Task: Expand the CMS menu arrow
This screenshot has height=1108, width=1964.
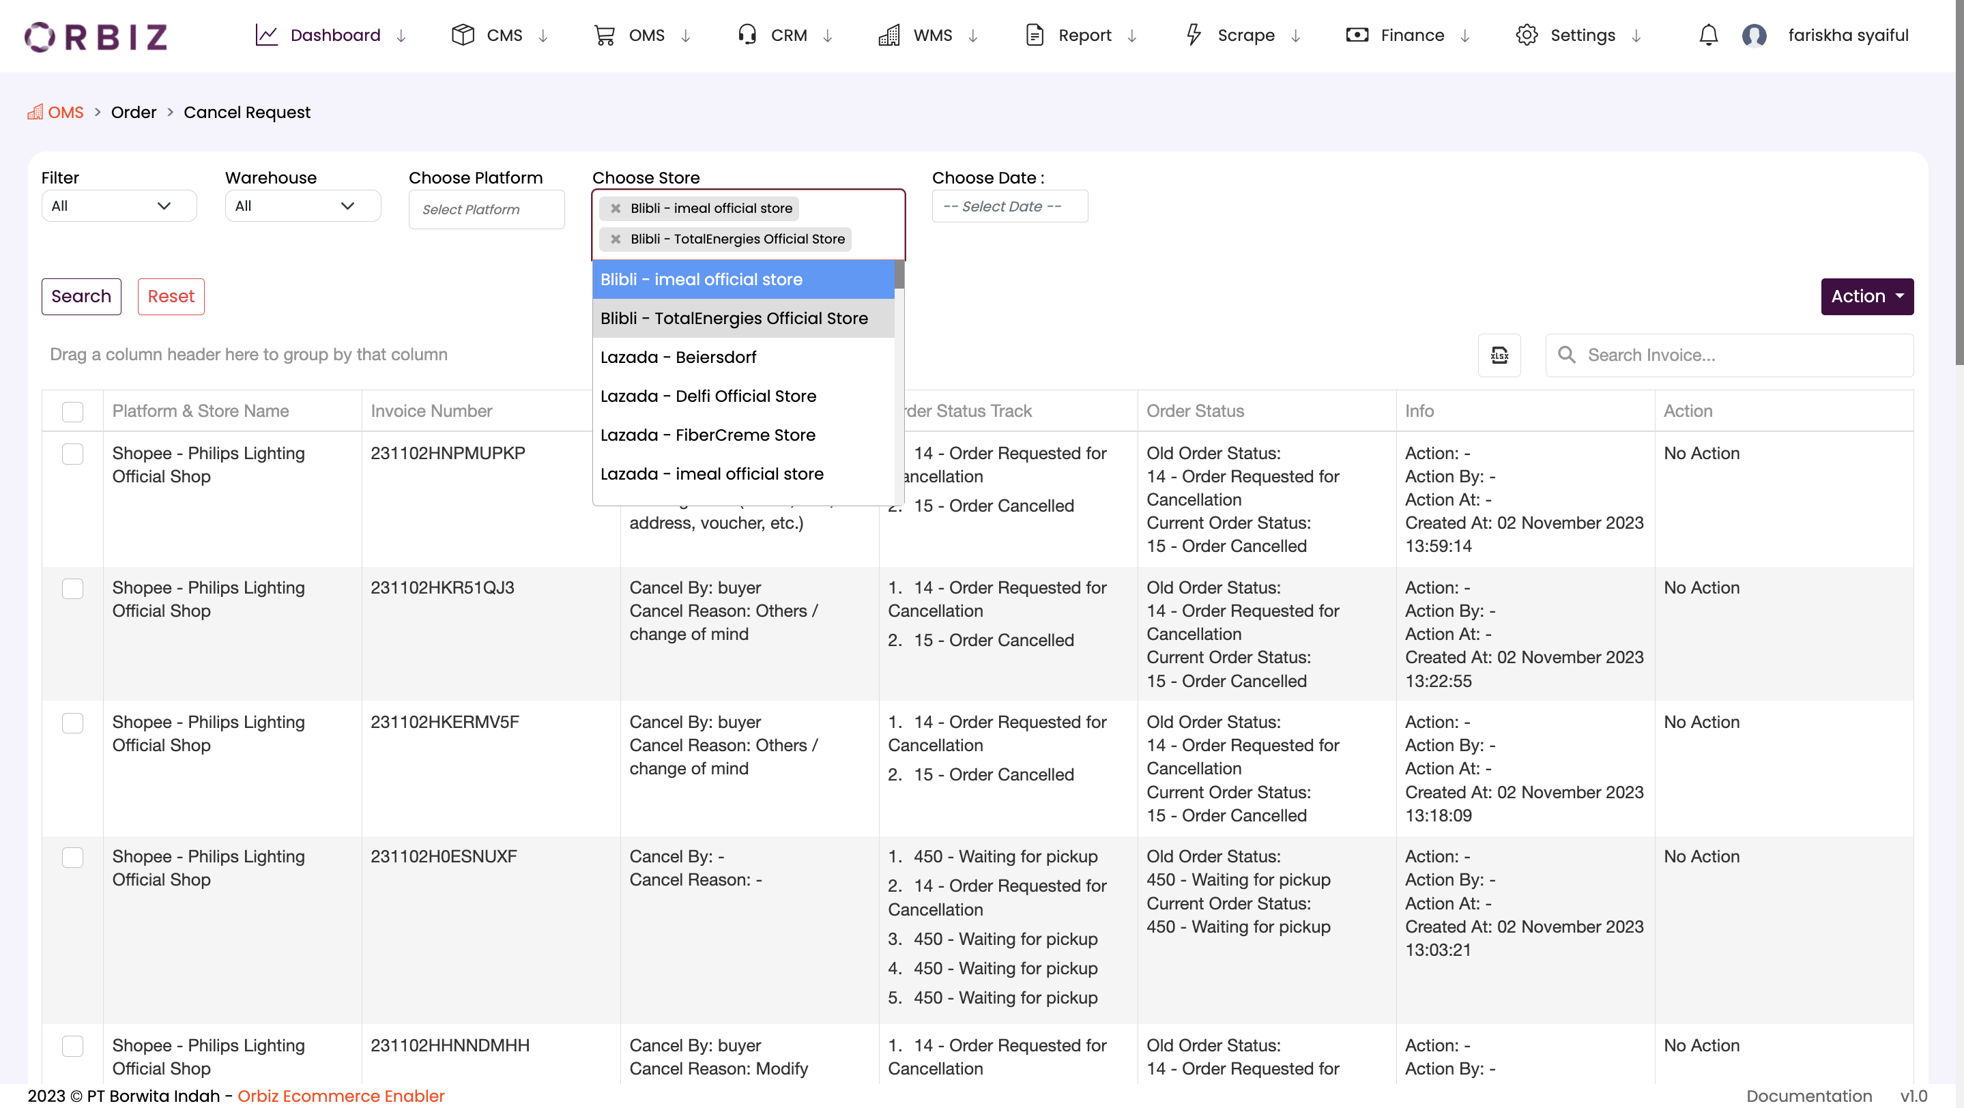Action: pos(543,35)
